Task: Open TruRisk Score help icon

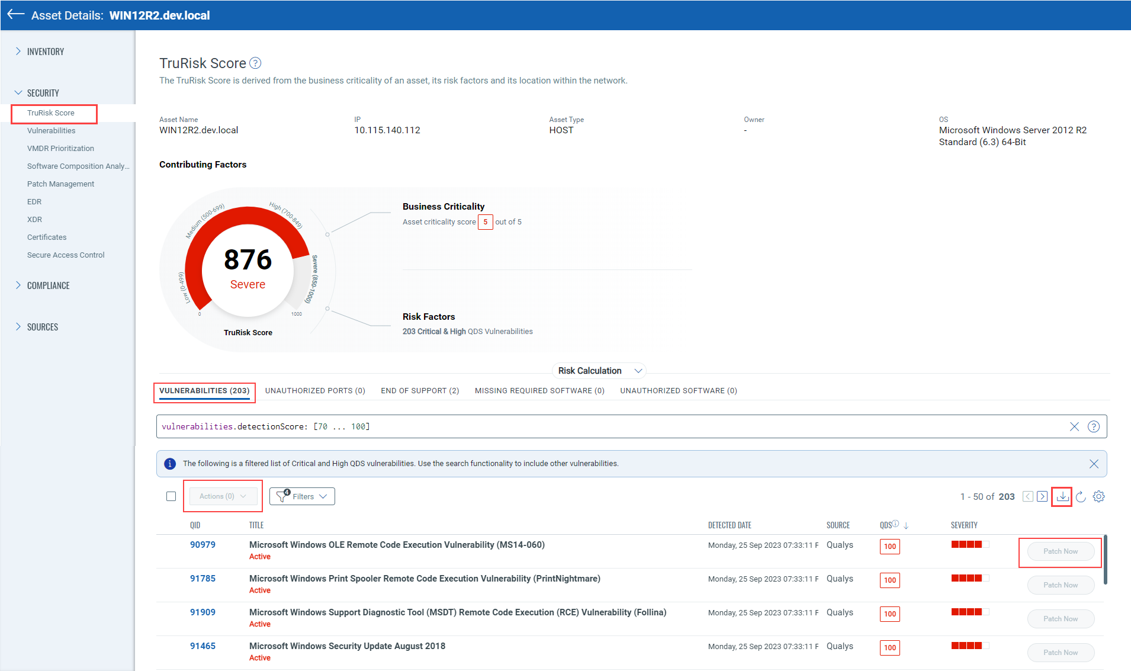Action: pyautogui.click(x=255, y=63)
